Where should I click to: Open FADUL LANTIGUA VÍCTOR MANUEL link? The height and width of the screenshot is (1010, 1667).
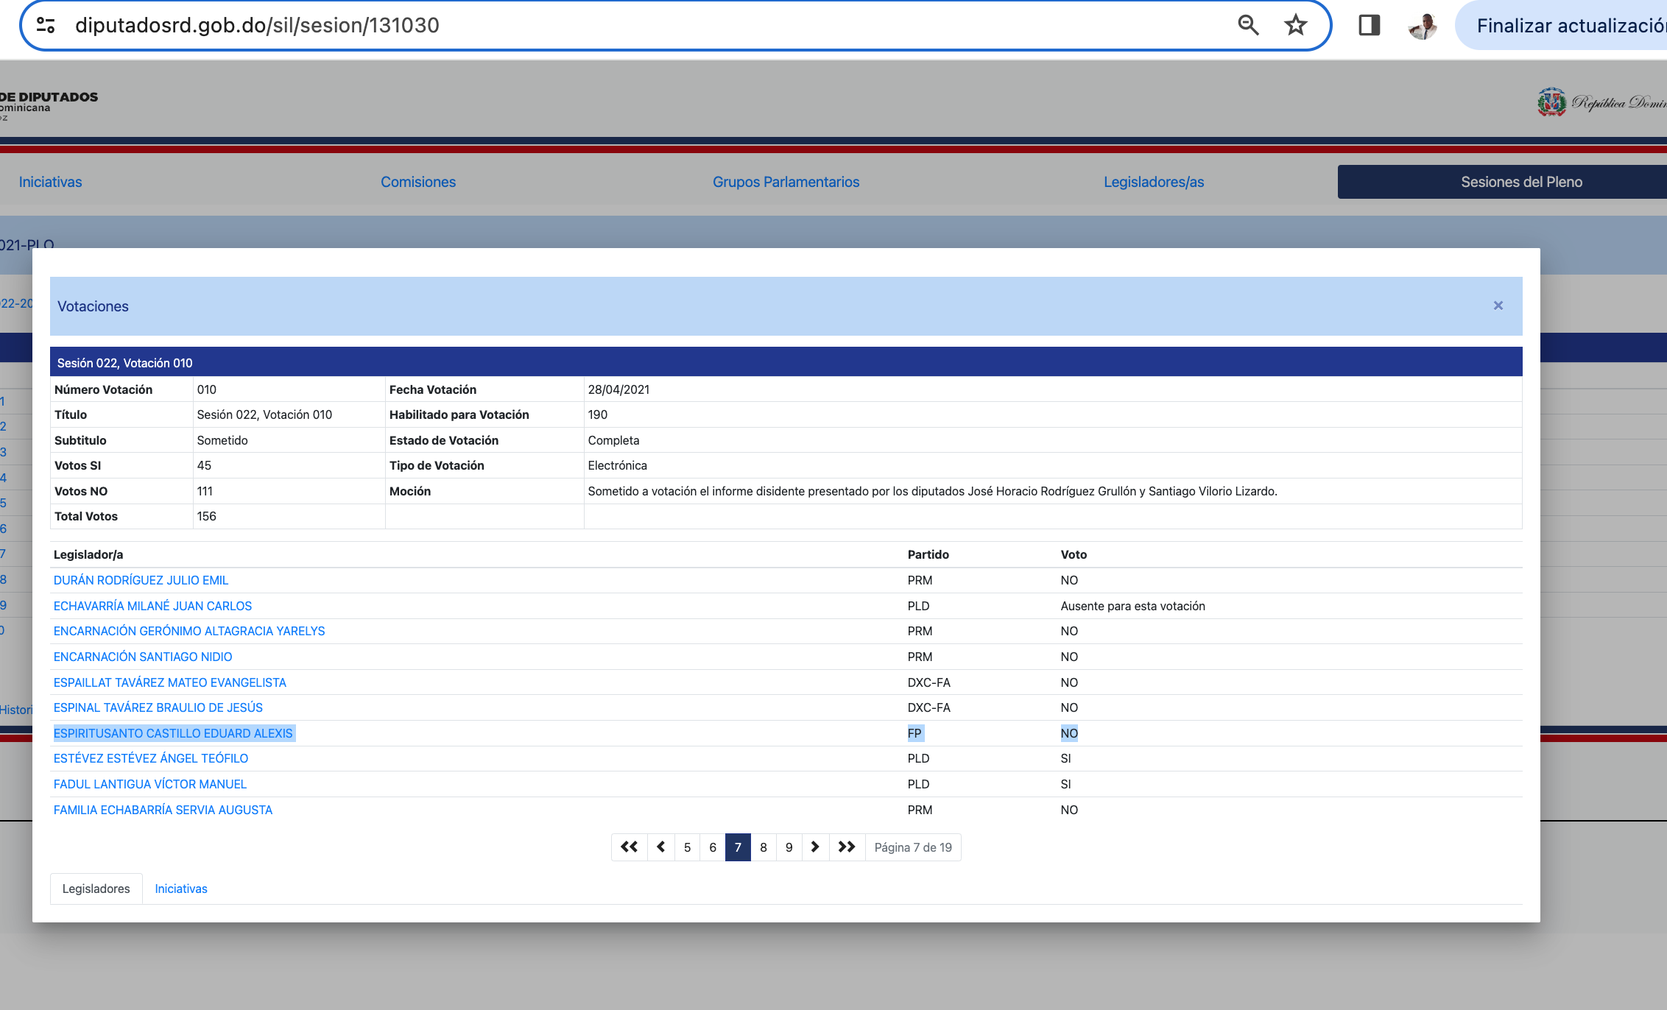coord(150,784)
